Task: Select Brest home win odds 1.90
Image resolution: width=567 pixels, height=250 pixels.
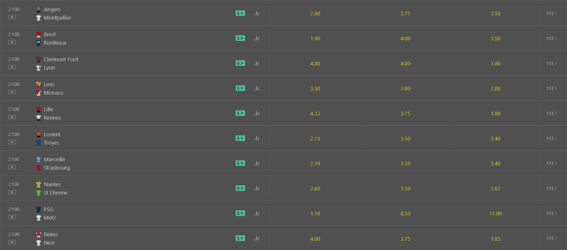Action: (x=315, y=39)
